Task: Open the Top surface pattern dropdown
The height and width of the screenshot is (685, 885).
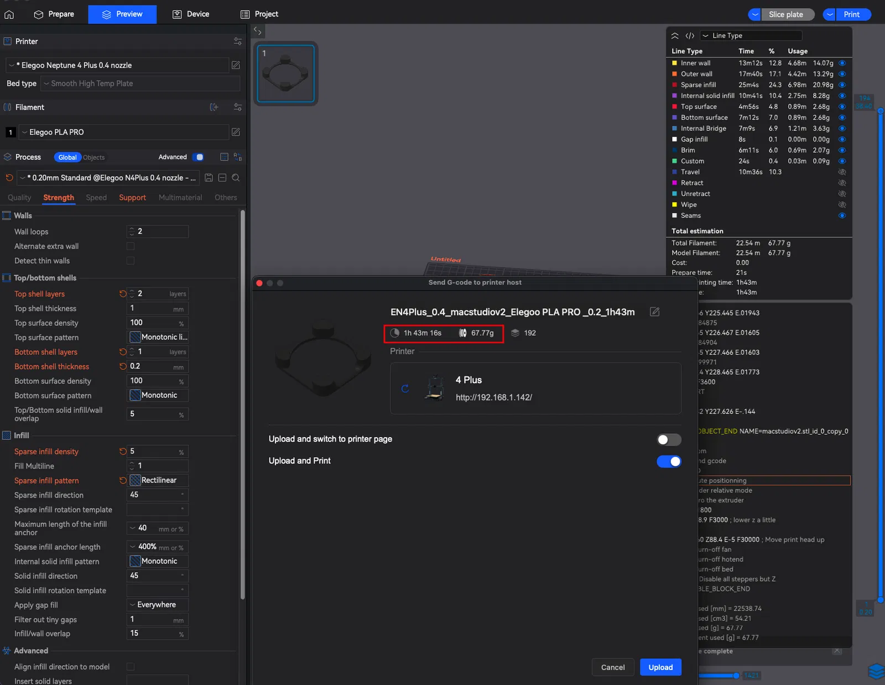Action: (158, 337)
